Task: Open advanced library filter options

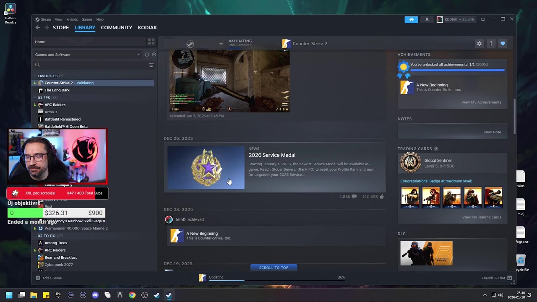Action: 151,65
